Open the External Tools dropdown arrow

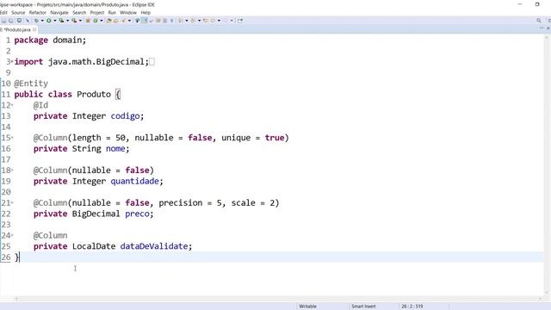click(x=80, y=21)
